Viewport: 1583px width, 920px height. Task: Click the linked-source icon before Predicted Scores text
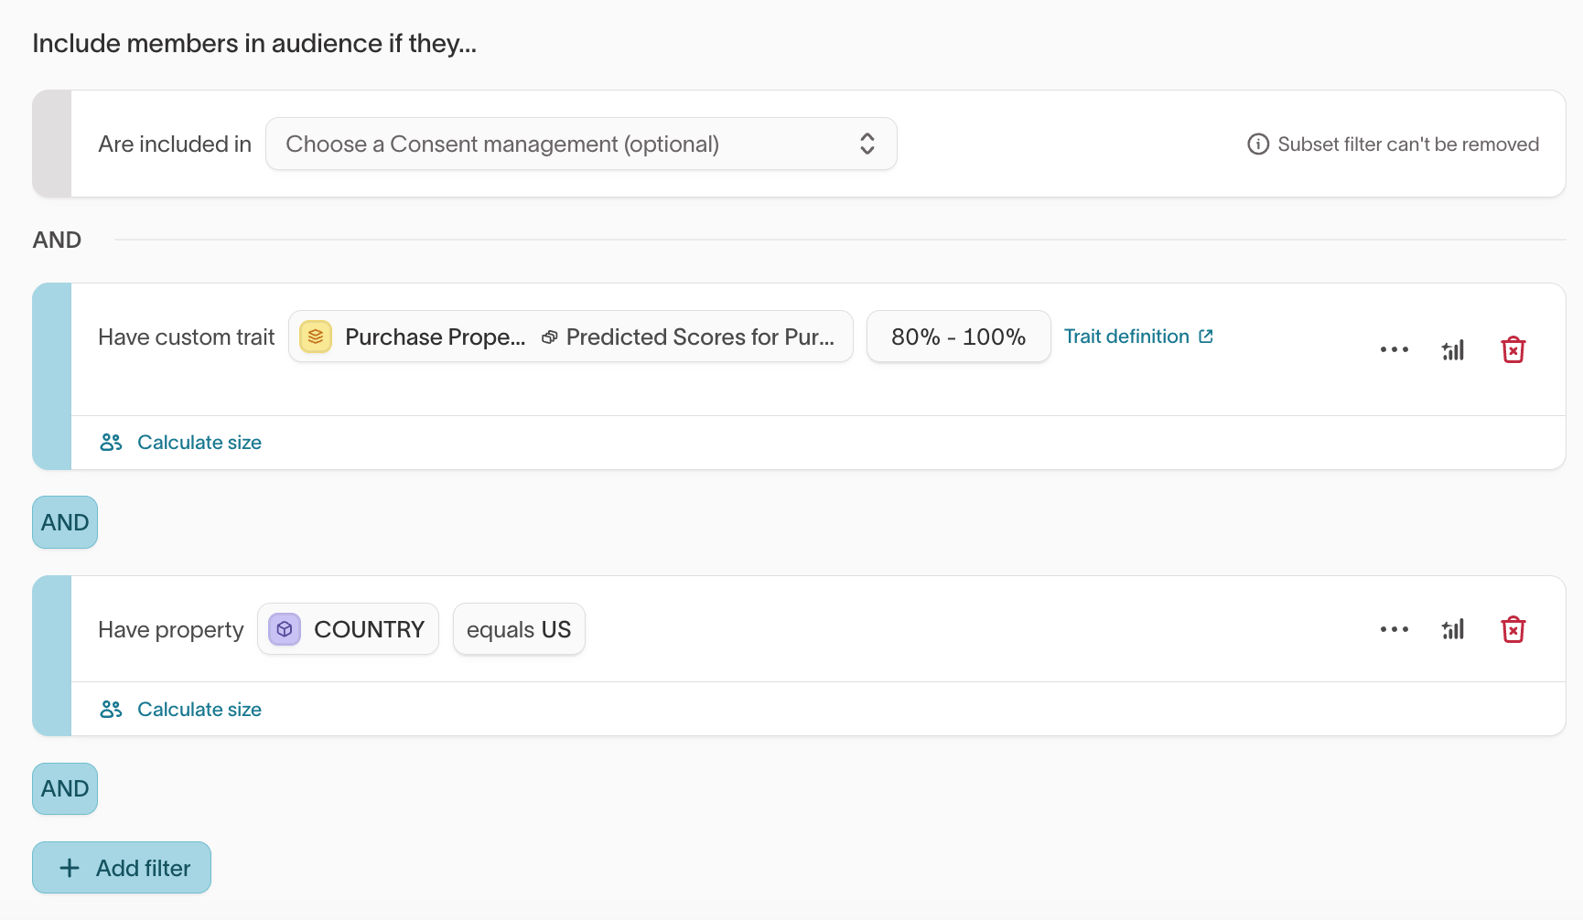click(550, 337)
